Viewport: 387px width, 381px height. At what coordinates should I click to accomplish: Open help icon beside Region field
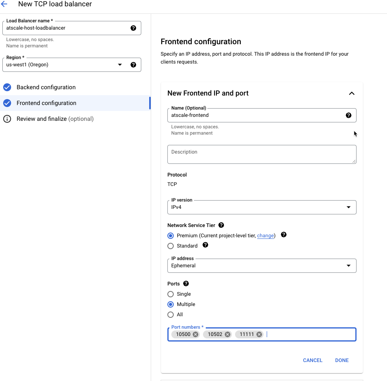[x=133, y=65]
